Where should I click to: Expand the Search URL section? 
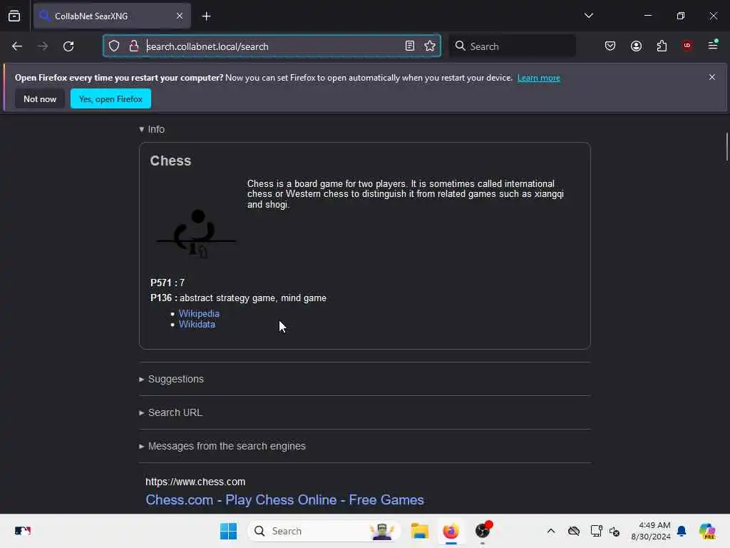(x=170, y=412)
